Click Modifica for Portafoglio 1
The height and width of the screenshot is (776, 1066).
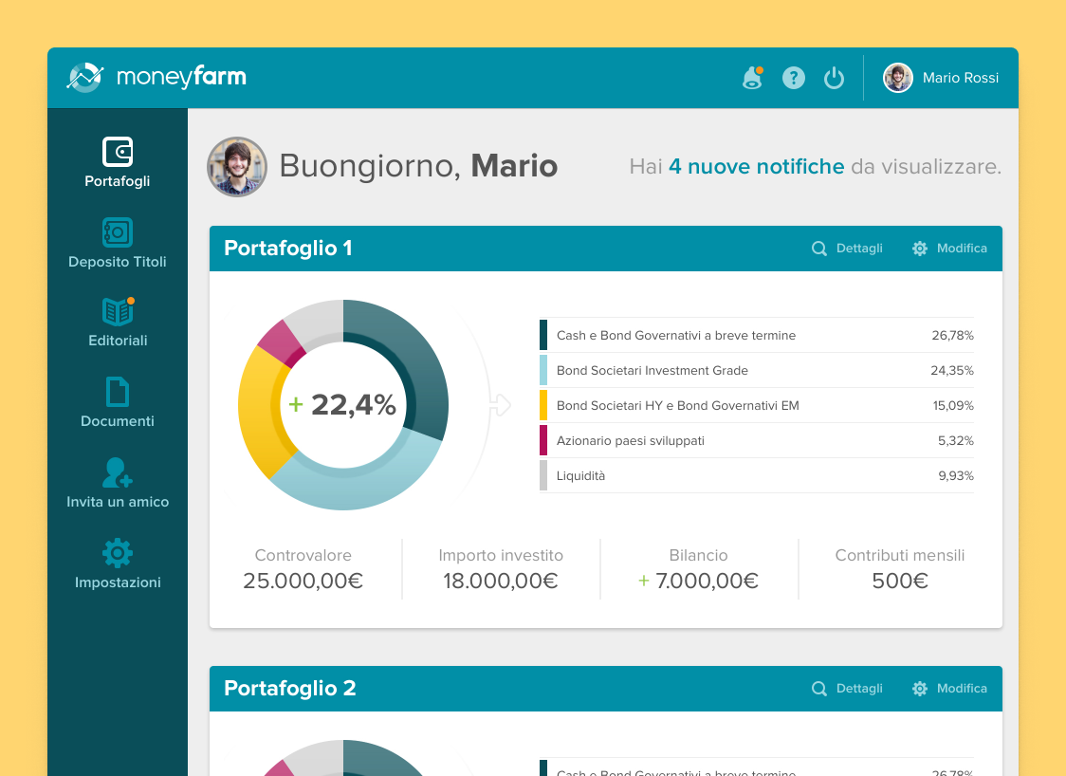[962, 249]
